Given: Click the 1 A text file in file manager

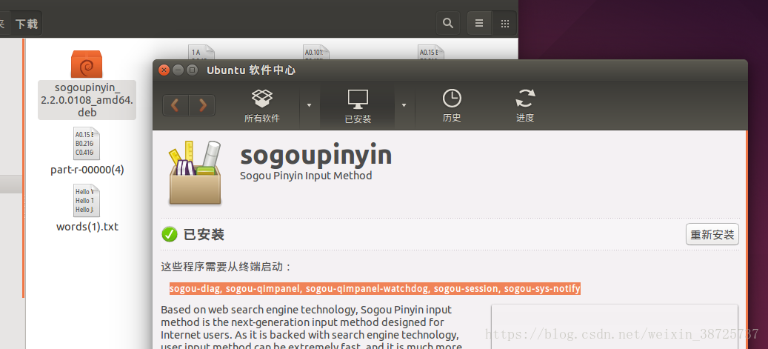Looking at the screenshot, I should (201, 52).
